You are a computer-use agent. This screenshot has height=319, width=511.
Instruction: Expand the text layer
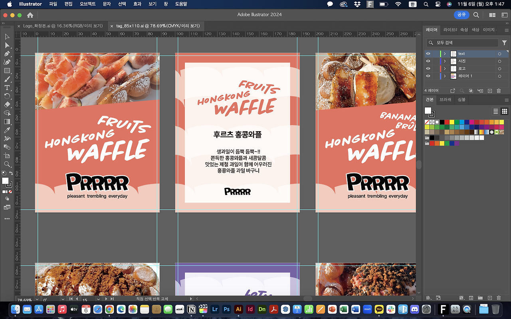click(x=445, y=54)
